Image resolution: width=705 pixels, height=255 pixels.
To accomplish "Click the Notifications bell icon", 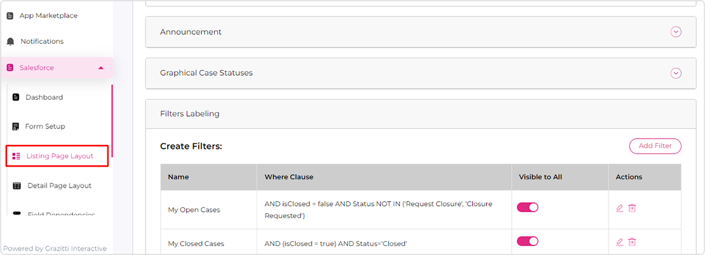I will point(11,41).
